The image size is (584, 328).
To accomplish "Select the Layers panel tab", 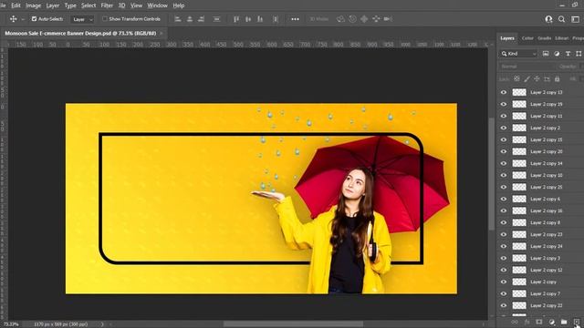I will pyautogui.click(x=507, y=38).
